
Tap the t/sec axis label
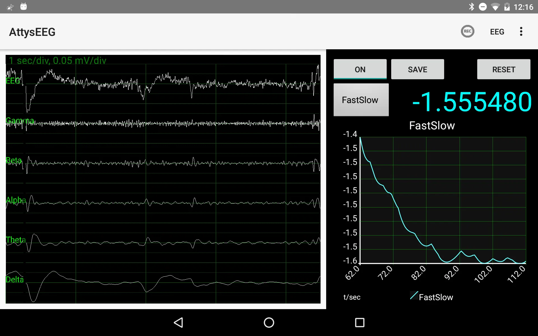click(352, 297)
